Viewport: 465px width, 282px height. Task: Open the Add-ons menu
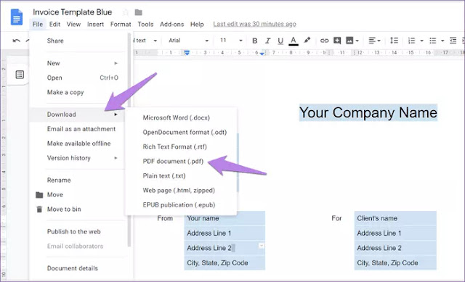pos(171,24)
